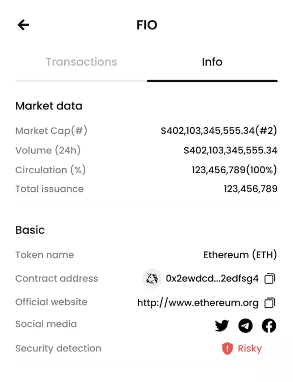293x382 pixels.
Task: Click the Total issuance value
Action: click(x=250, y=189)
